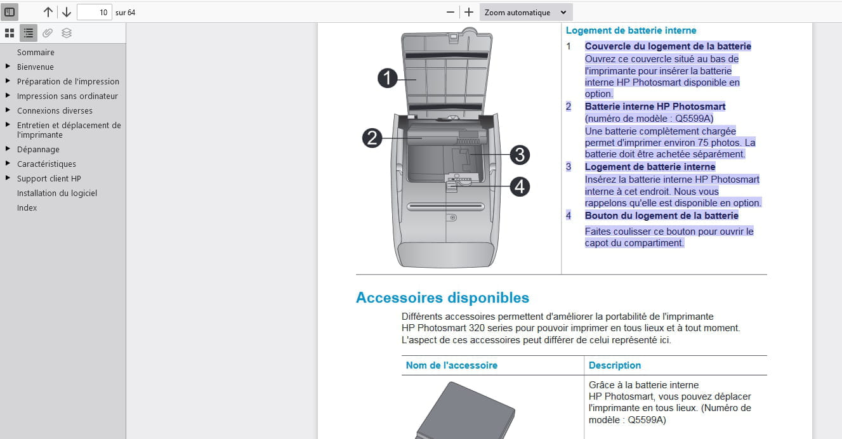
Task: Expand the Connexions diverses outline arrow
Action: [8, 110]
